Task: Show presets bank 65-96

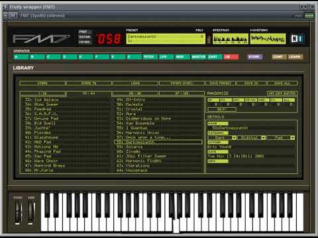Action: click(x=135, y=93)
